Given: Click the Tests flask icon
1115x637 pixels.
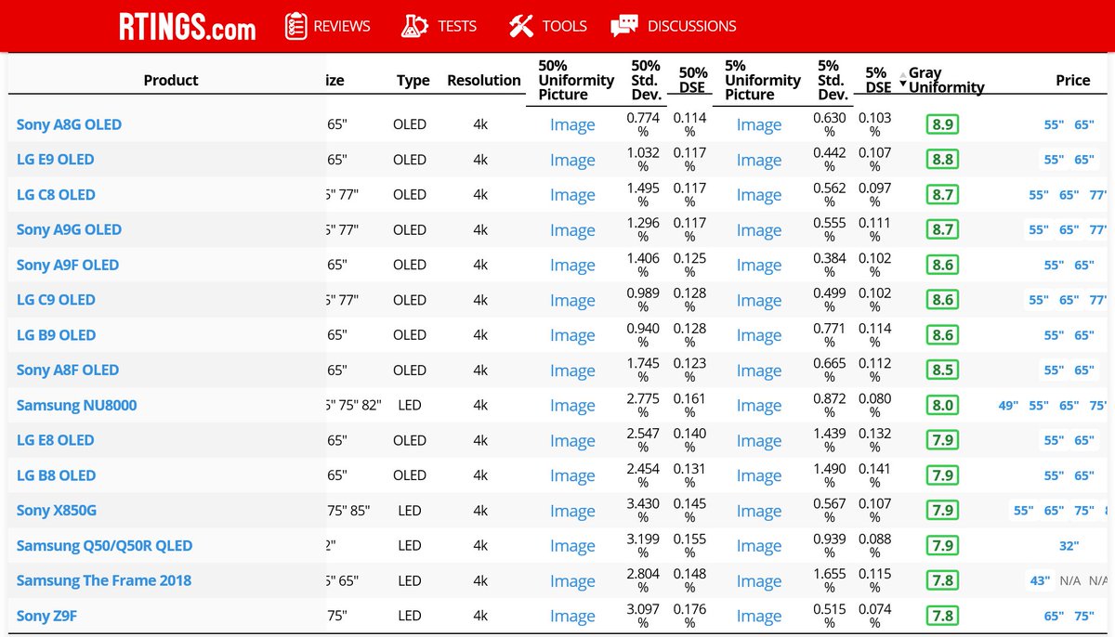Looking at the screenshot, I should point(414,26).
